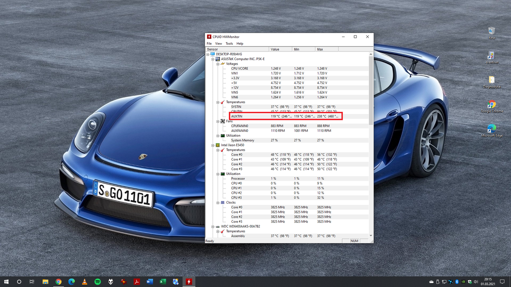The width and height of the screenshot is (511, 287).
Task: Open the Tools menu
Action: (x=229, y=43)
